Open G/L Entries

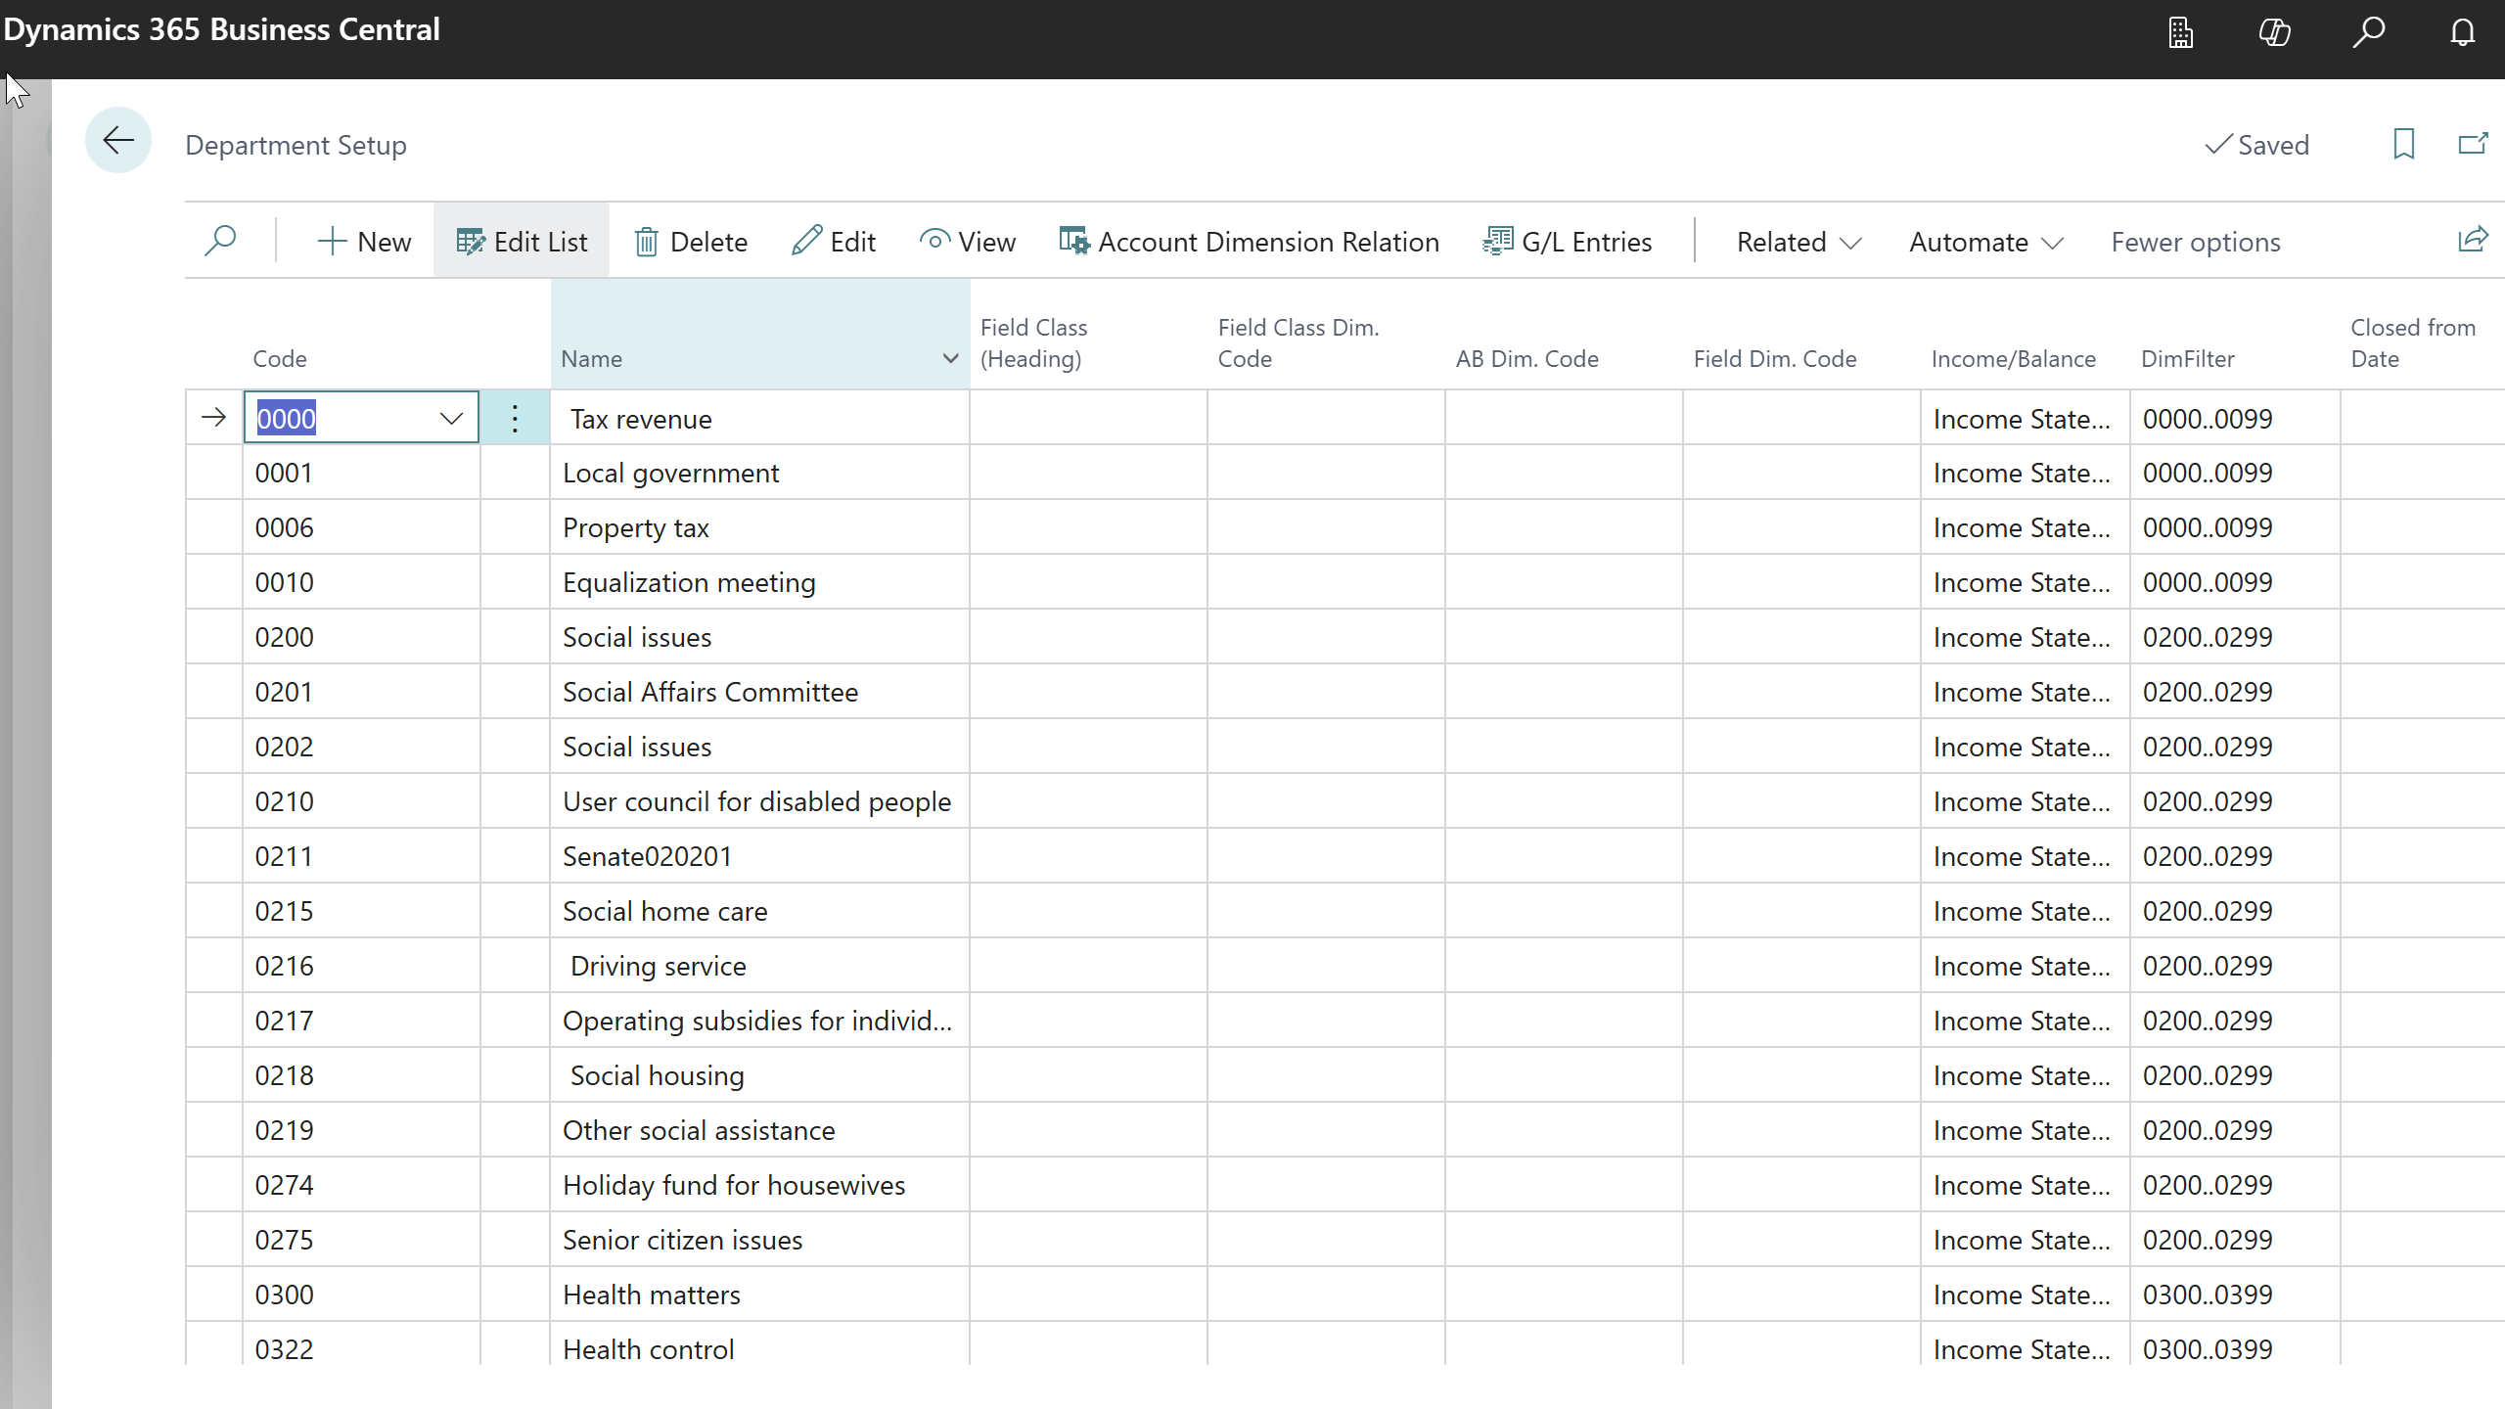pos(1567,242)
